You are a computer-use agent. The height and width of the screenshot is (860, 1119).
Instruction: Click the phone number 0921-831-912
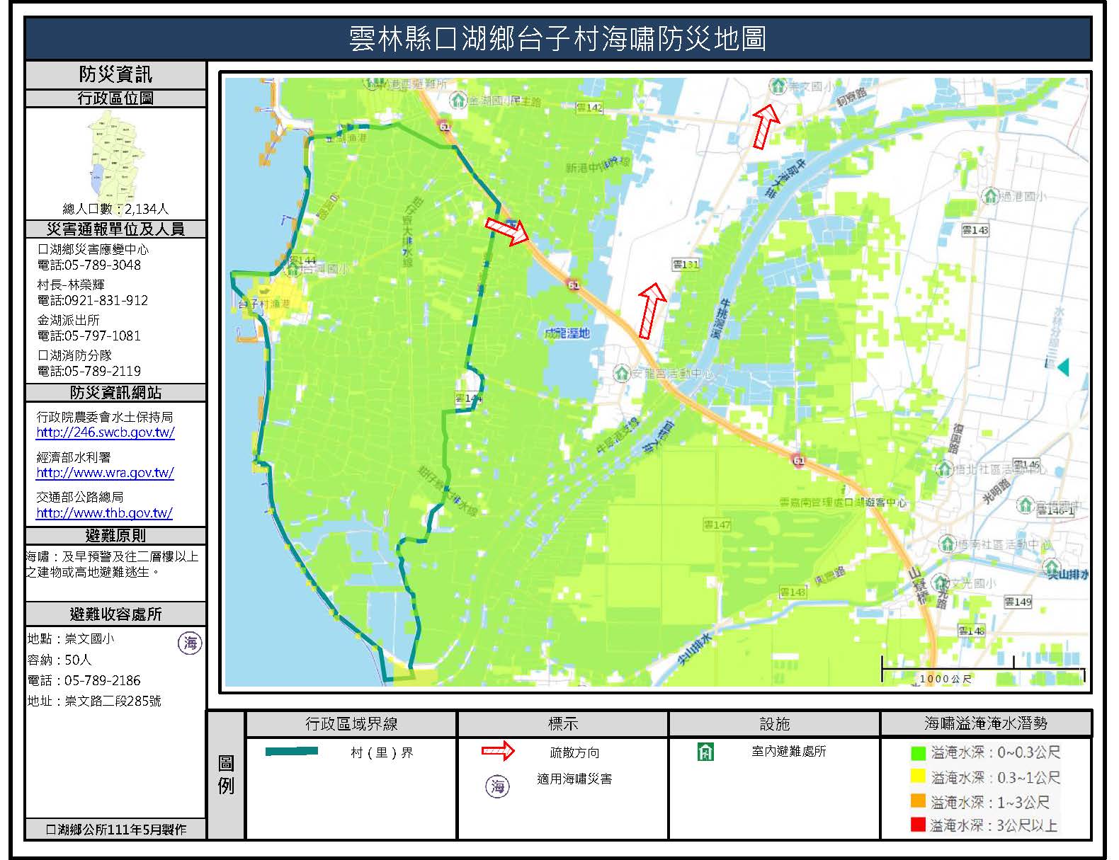92,300
